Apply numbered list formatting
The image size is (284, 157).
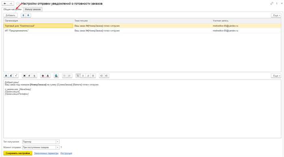click(x=69, y=76)
